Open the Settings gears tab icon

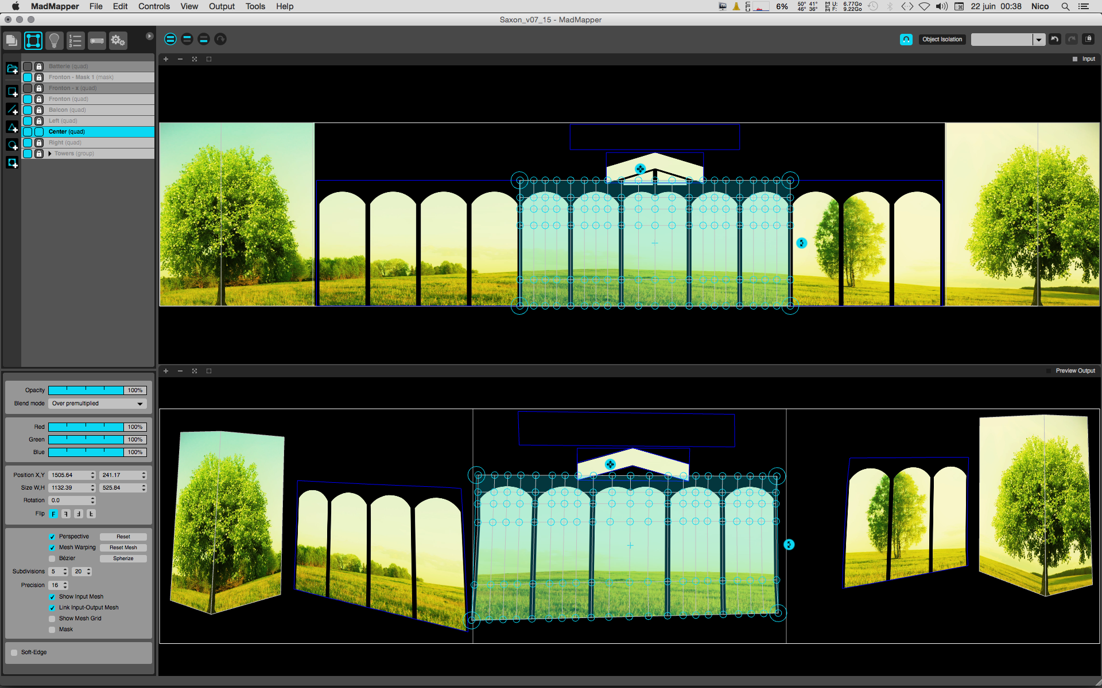[118, 41]
